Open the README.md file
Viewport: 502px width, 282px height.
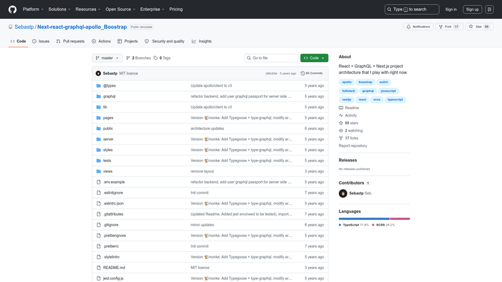point(114,268)
